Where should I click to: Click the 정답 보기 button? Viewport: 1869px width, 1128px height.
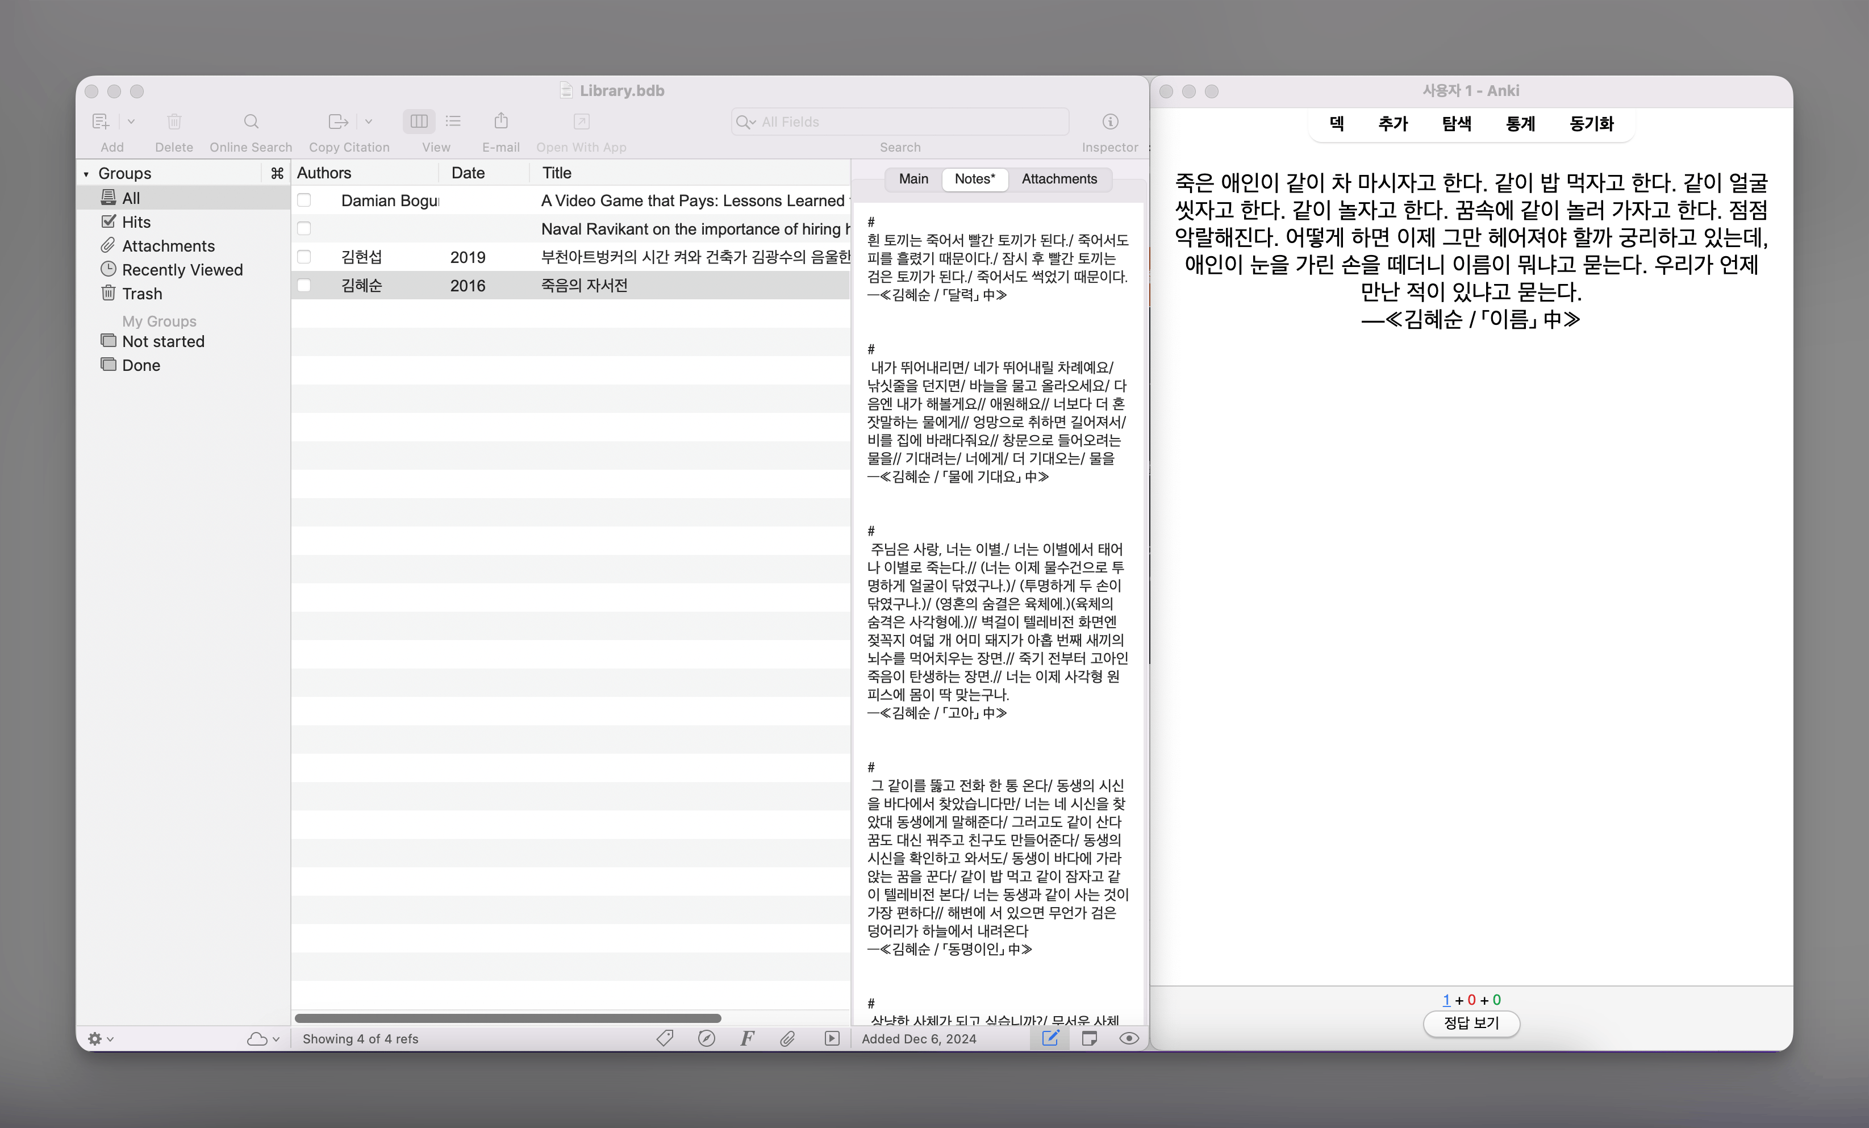pos(1471,1022)
